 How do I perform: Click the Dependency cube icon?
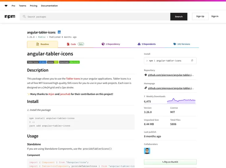coord(103,44)
